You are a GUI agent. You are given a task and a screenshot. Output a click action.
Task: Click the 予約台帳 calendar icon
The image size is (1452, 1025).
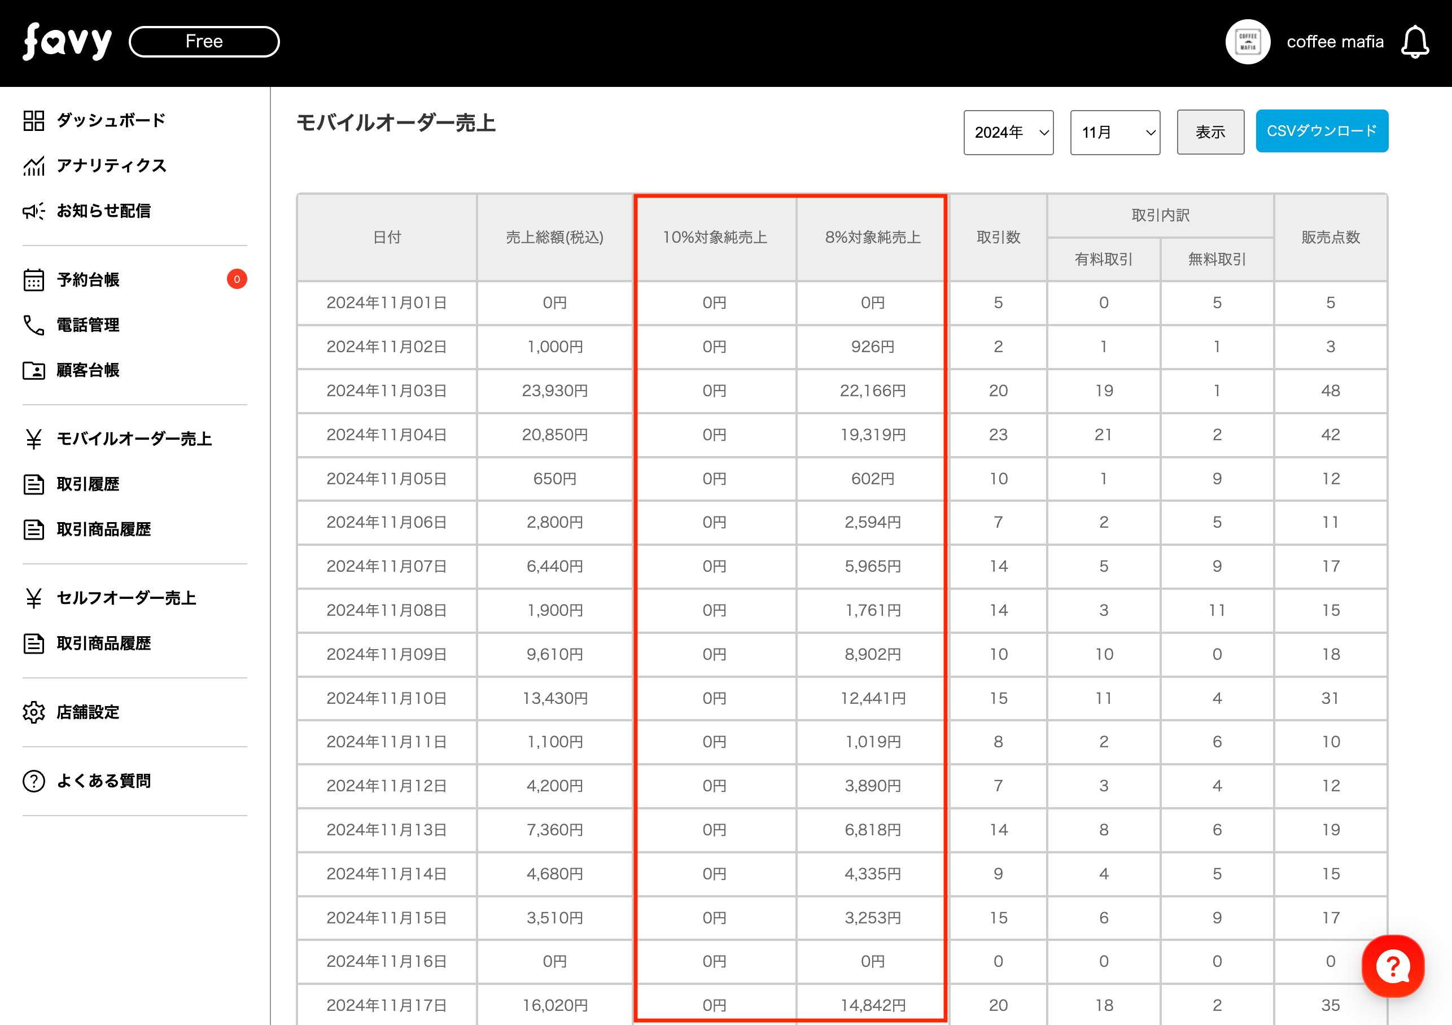33,279
